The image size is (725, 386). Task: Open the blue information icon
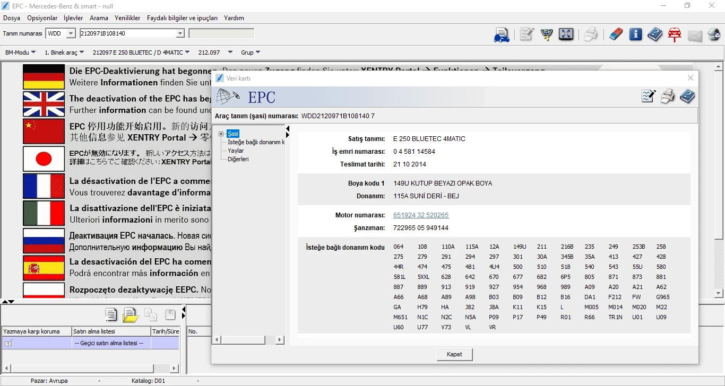tap(635, 34)
